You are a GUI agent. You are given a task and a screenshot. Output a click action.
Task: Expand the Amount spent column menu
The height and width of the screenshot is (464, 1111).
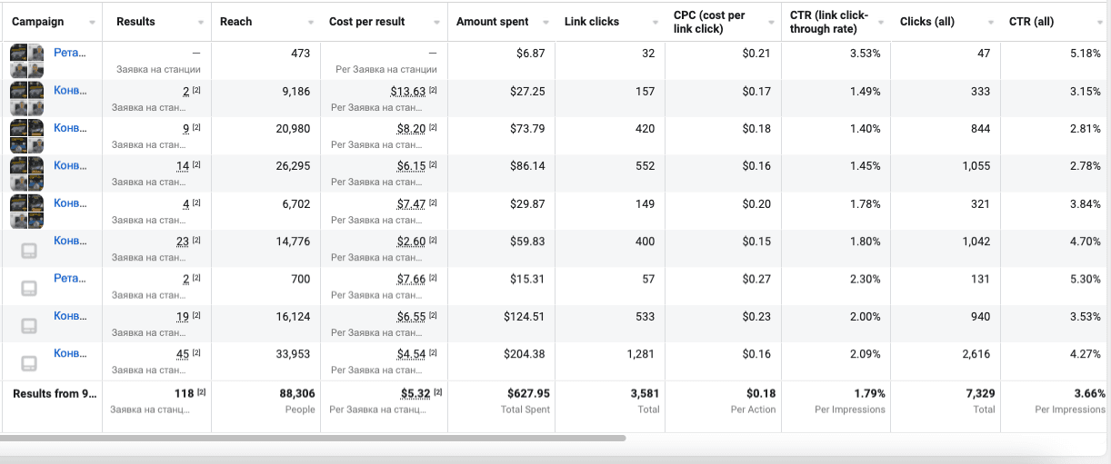545,22
